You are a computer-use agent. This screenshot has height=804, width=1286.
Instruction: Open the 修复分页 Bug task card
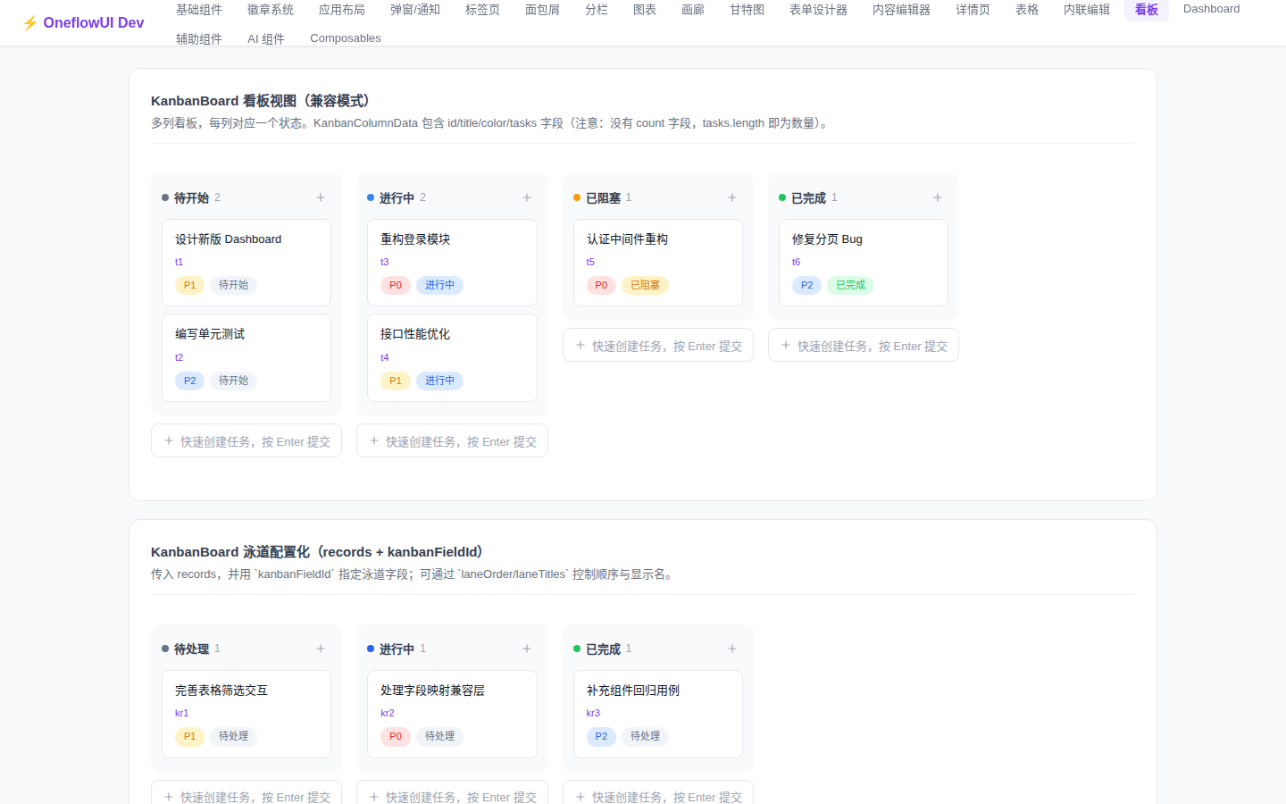864,263
